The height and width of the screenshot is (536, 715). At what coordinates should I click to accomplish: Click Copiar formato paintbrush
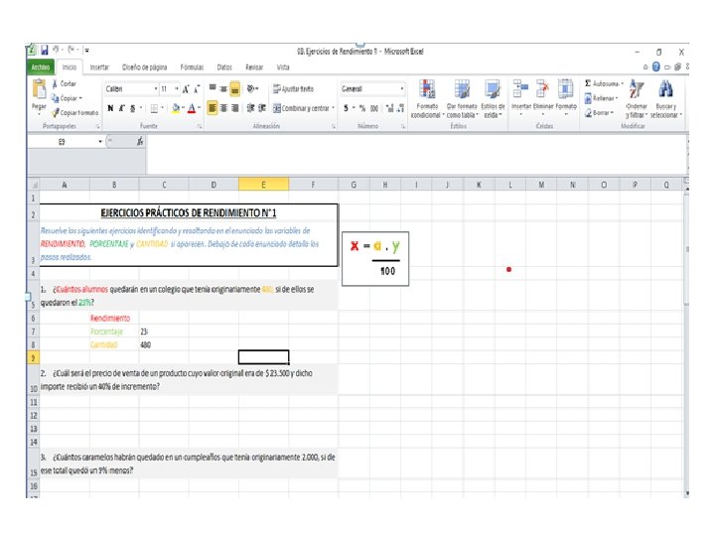point(74,112)
